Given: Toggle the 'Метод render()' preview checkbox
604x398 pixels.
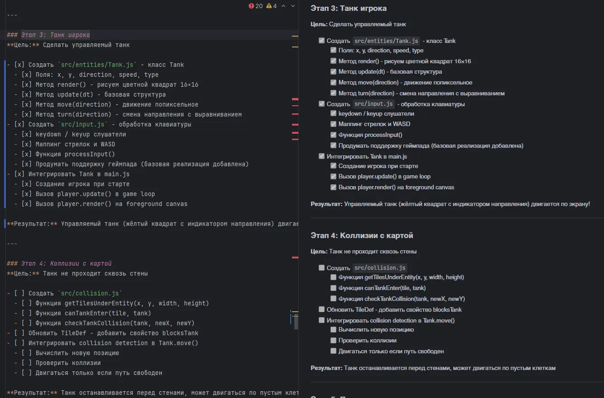Looking at the screenshot, I should 334,61.
